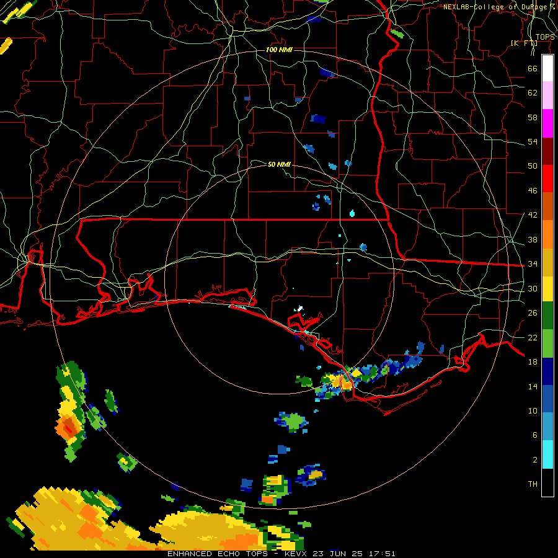Image resolution: width=558 pixels, height=558 pixels.
Task: Click the 10 legend value
Action: (x=533, y=410)
